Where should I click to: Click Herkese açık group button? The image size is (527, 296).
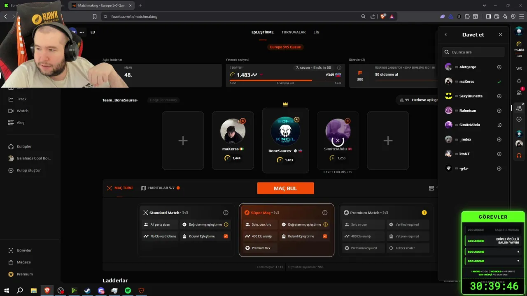(417, 100)
